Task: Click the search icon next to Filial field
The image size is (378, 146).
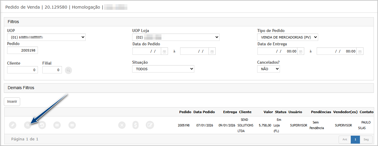Action: 68,70
